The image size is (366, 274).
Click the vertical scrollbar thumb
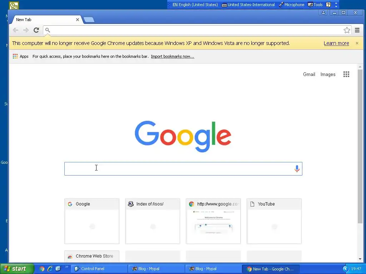tap(360, 146)
